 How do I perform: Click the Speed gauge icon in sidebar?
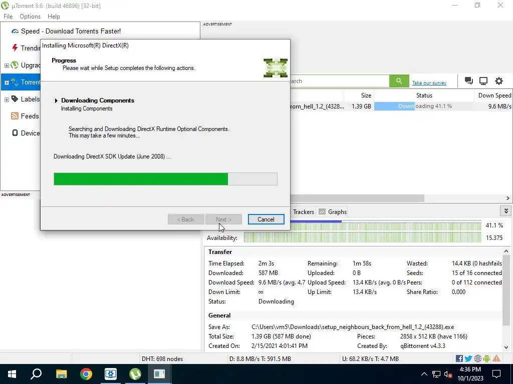(15, 31)
